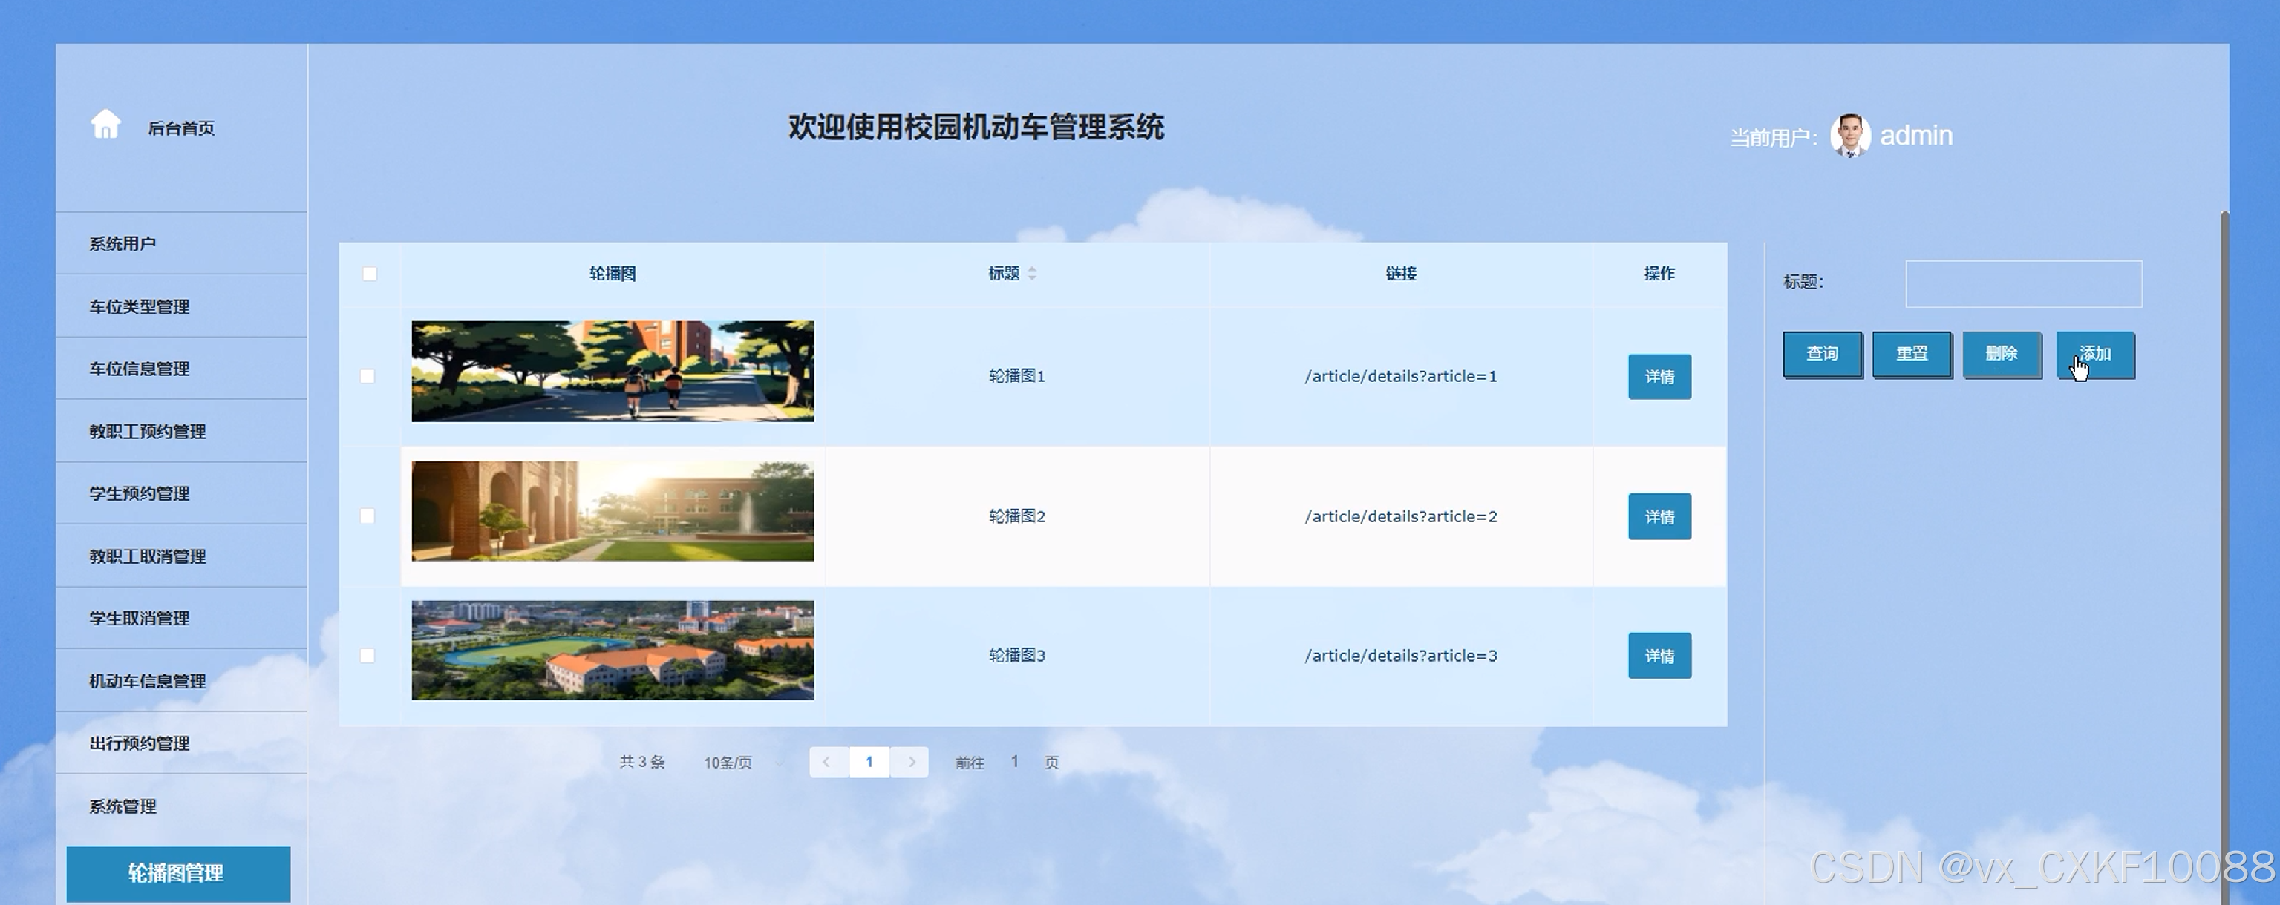This screenshot has height=905, width=2280.
Task: Select 轮播图管理 in the sidebar
Action: [x=177, y=873]
